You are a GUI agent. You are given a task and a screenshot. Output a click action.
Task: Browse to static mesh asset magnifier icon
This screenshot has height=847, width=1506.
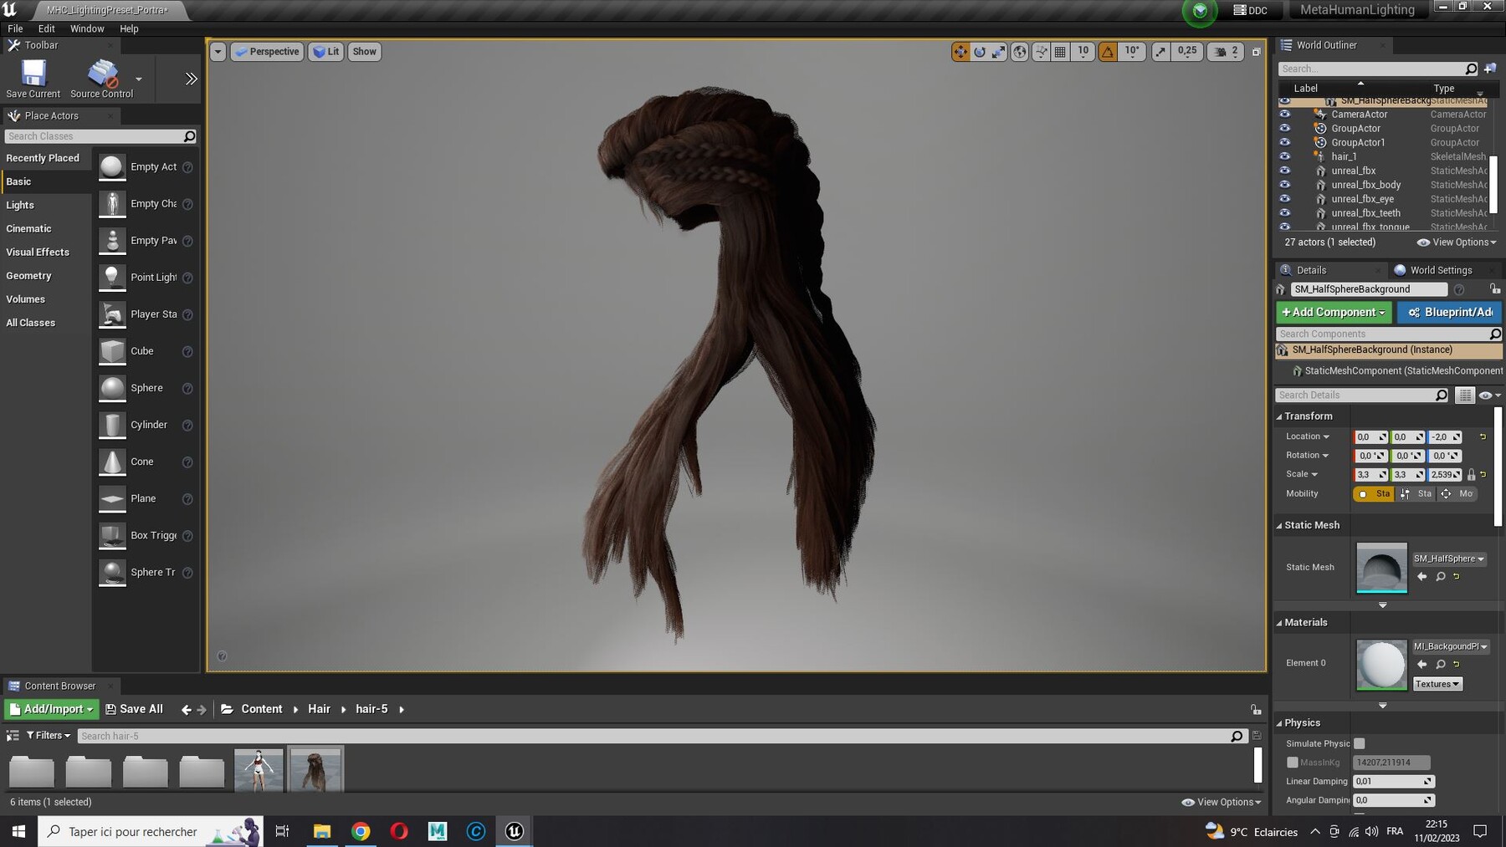point(1440,577)
